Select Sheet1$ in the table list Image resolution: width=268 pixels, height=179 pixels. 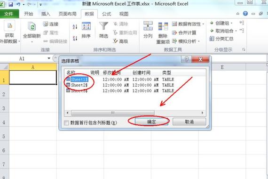pyautogui.click(x=79, y=79)
